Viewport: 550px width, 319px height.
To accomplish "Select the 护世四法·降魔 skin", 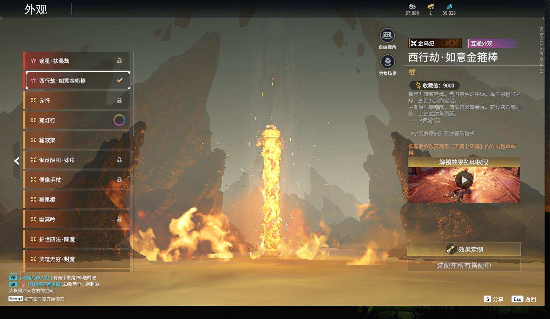I will [77, 239].
